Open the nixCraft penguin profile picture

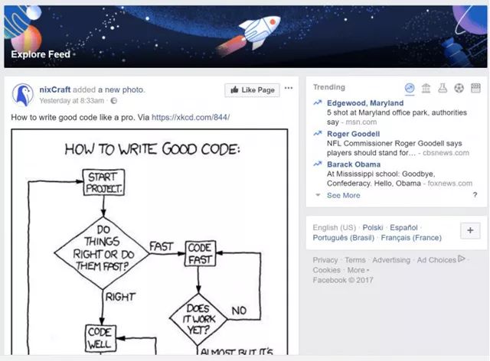[x=22, y=95]
